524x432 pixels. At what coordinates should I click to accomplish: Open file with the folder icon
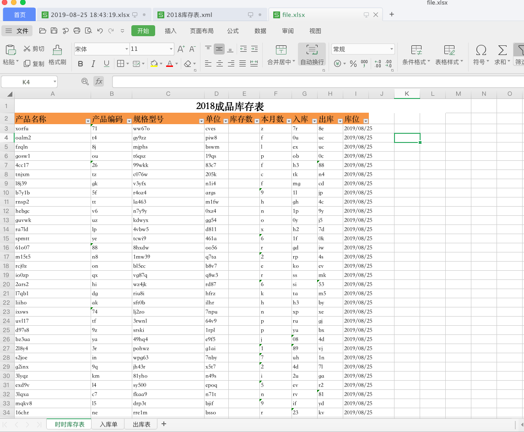[x=43, y=31]
